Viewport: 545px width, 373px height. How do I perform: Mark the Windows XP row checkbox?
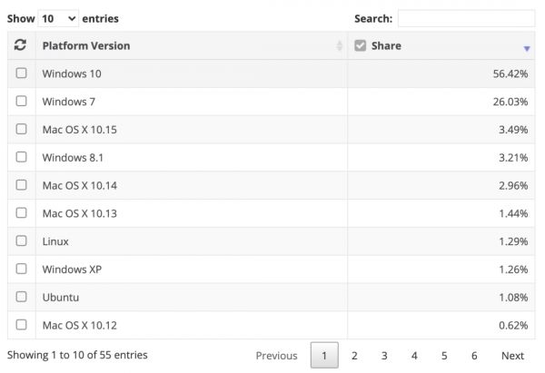click(21, 270)
